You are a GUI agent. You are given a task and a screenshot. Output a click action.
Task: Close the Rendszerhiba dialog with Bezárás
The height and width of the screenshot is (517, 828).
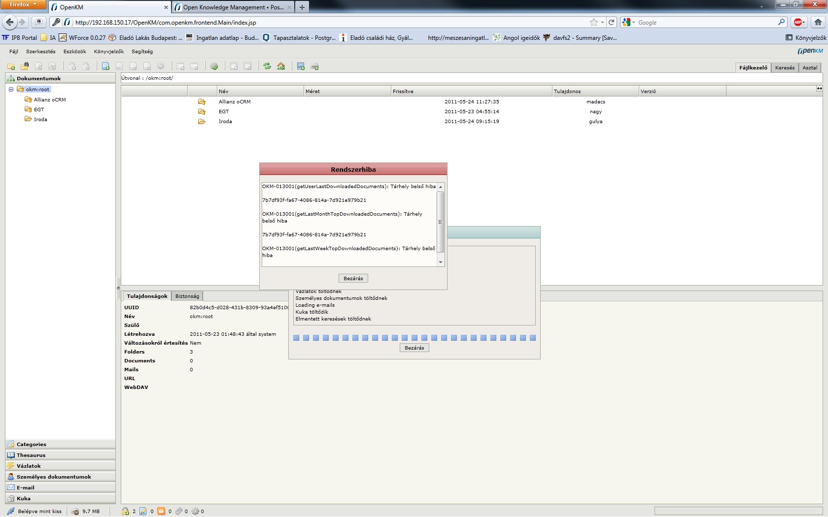(x=353, y=278)
